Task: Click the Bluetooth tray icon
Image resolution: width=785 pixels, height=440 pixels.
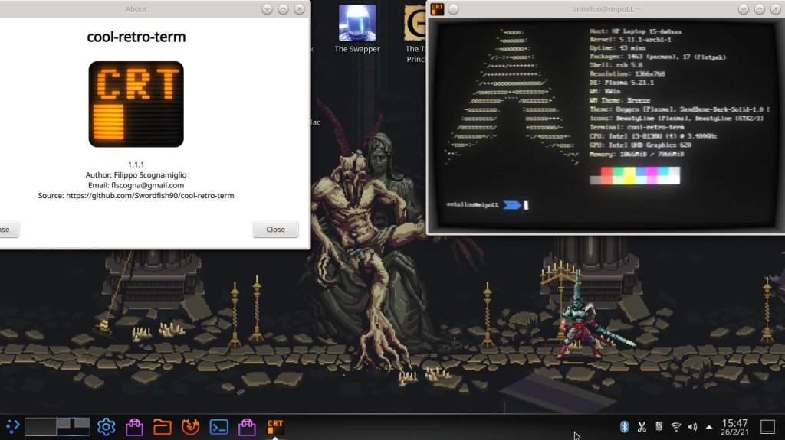Action: [624, 426]
